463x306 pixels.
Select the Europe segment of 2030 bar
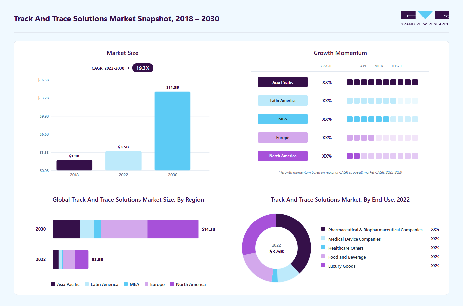(124, 229)
